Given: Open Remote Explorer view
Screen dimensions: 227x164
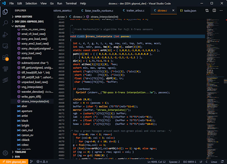Looking at the screenshot, I should [x=5, y=46].
